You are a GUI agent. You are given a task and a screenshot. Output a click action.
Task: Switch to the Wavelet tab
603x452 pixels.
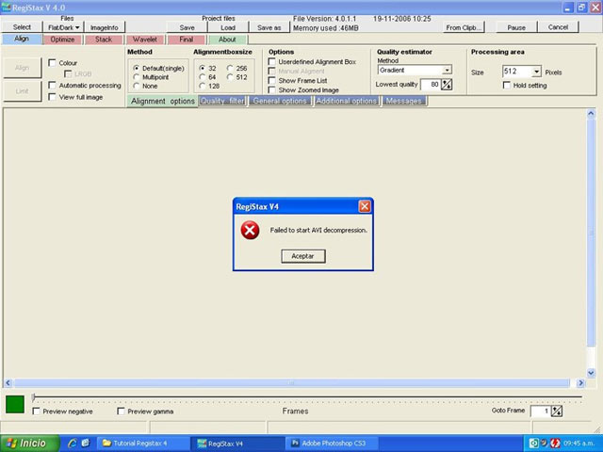point(145,40)
